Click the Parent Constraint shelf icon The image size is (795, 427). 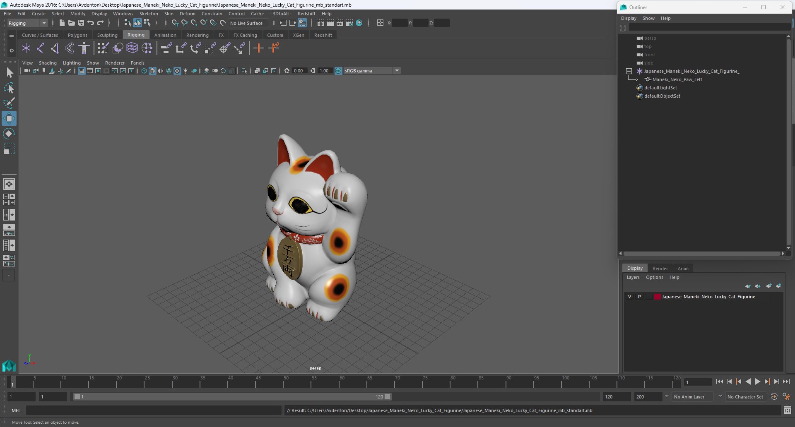[x=166, y=48]
